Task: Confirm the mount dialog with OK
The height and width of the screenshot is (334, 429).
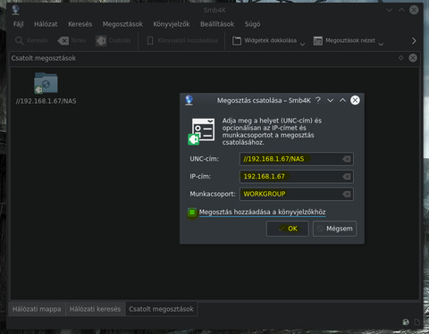Action: coord(288,229)
